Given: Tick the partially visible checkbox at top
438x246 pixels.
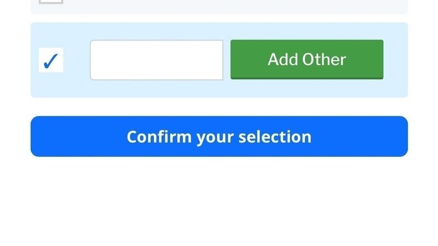Looking at the screenshot, I should (51, 2).
